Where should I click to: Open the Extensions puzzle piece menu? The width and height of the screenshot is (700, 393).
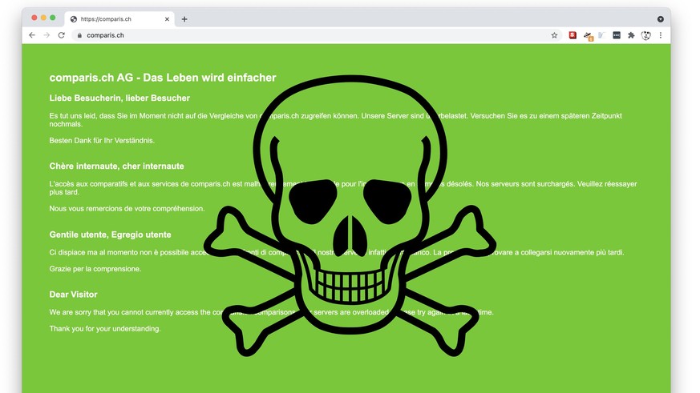click(631, 35)
